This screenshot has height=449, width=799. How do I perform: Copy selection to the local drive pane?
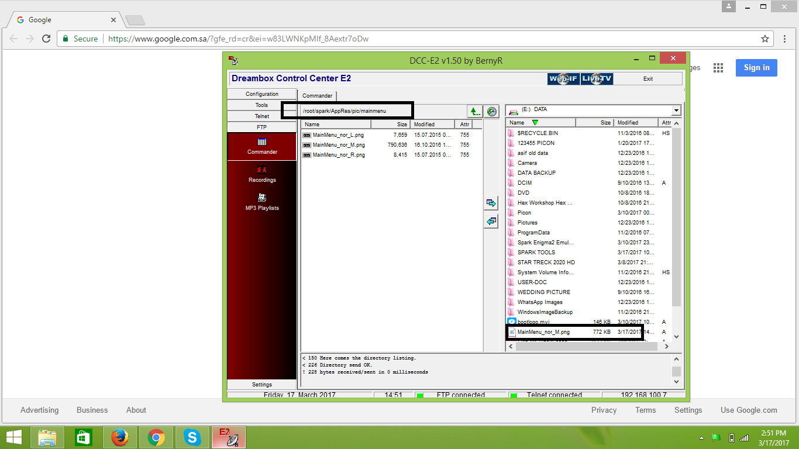tap(491, 203)
